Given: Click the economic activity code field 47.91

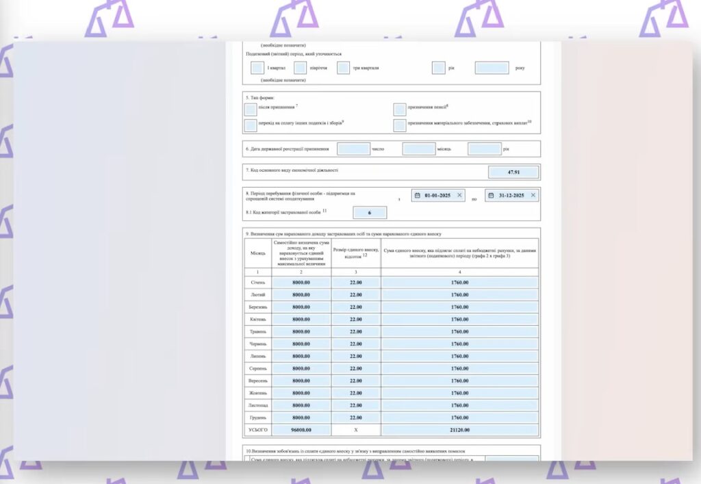Looking at the screenshot, I should pos(513,172).
